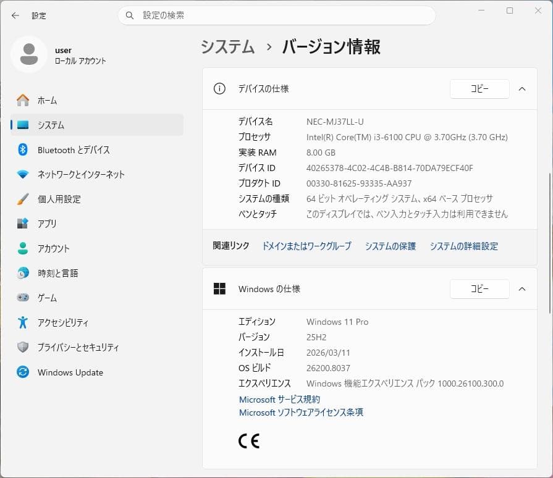Click product ID 00330-81625-93335-AA937

[358, 183]
